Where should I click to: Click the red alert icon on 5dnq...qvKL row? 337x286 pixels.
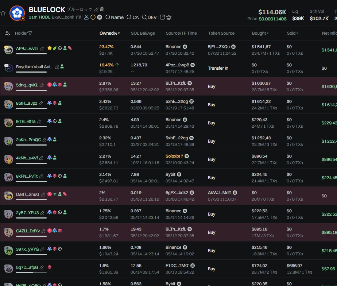tap(50, 85)
